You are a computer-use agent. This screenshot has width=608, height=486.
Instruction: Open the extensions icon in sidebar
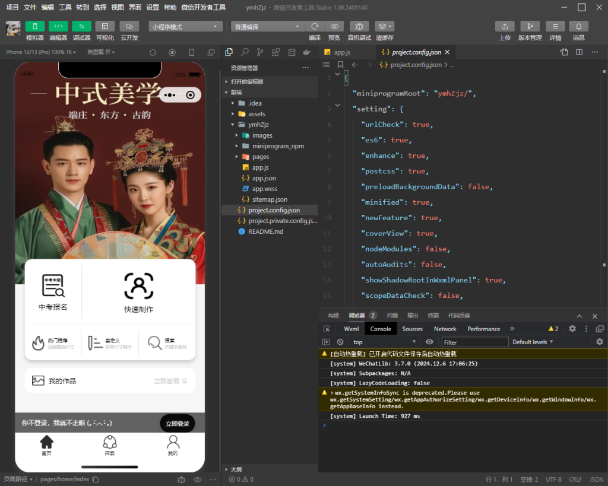point(275,52)
